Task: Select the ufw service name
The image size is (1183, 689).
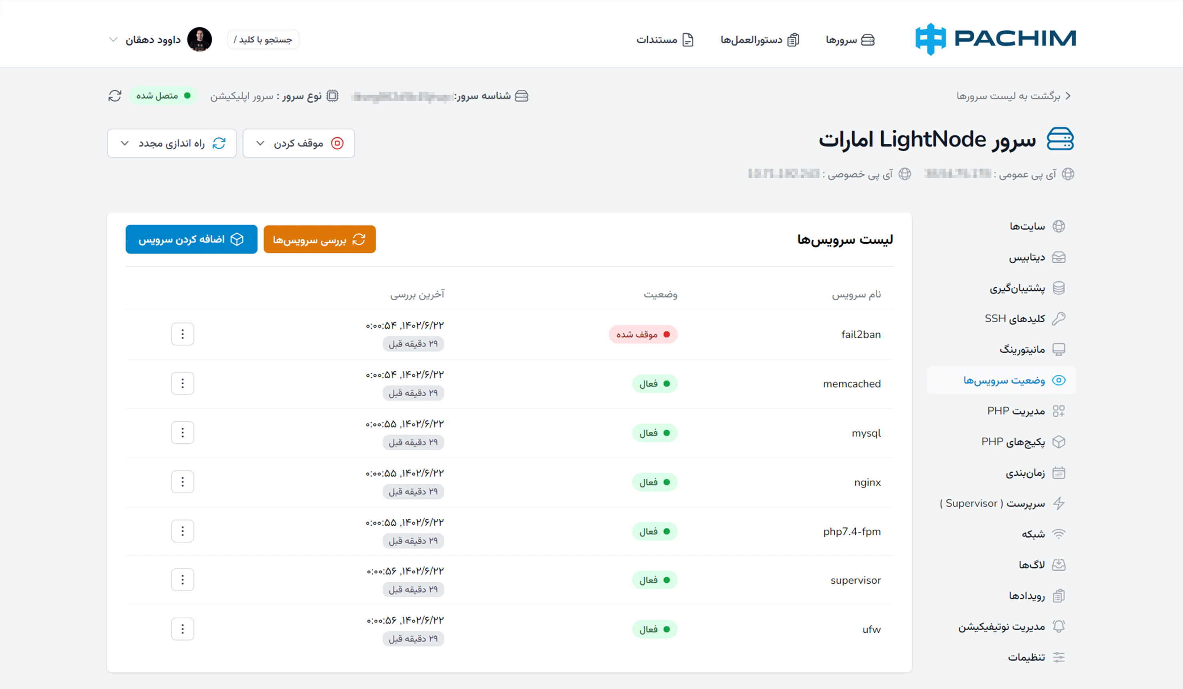Action: (871, 629)
